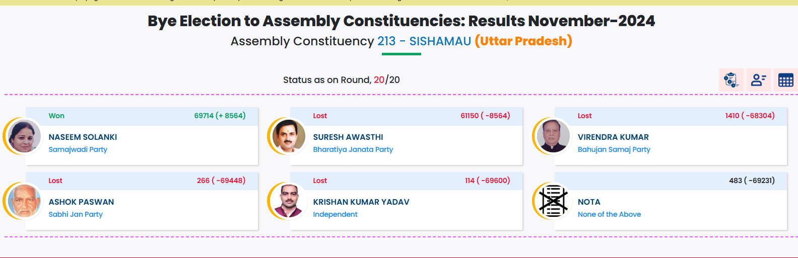
Task: Click the SURESH AWASTHI candidate name
Action: click(348, 137)
